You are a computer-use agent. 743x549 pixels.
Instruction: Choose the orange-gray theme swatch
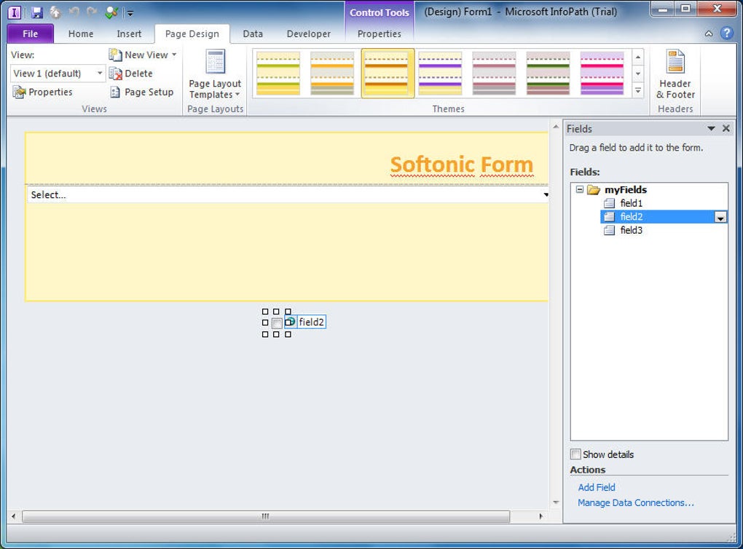pyautogui.click(x=331, y=74)
